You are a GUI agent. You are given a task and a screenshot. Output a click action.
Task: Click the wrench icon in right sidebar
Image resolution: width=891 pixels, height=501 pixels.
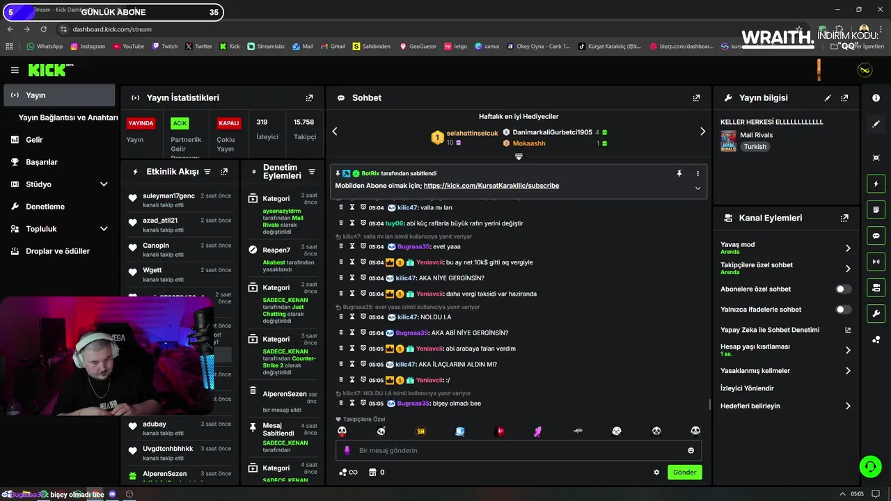point(876,313)
